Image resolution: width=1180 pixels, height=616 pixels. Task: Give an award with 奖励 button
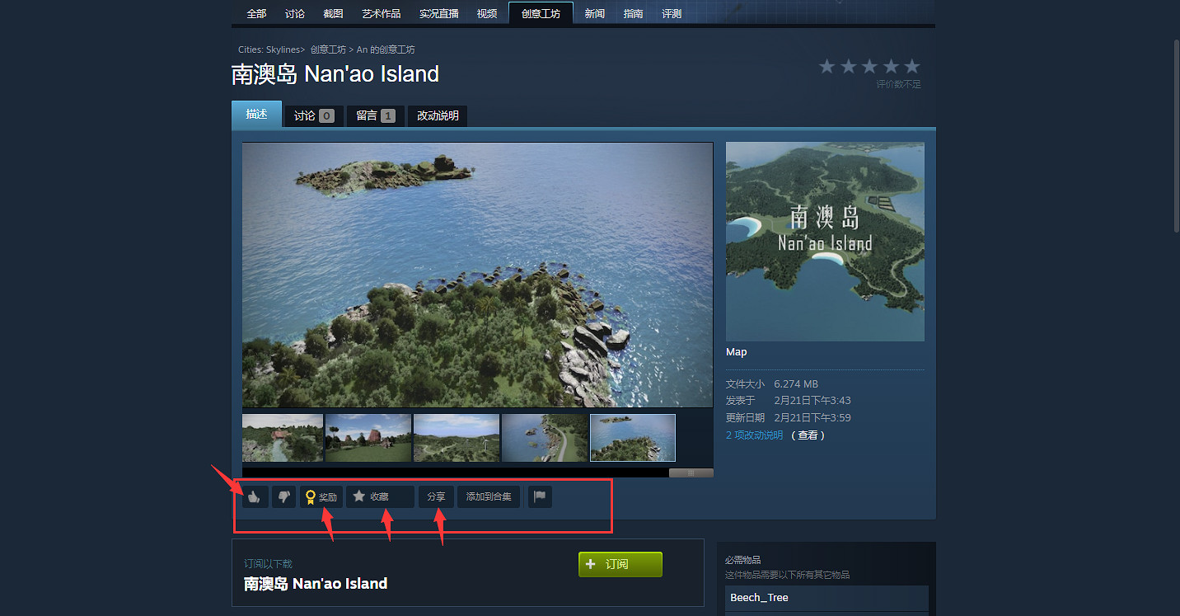click(x=321, y=497)
